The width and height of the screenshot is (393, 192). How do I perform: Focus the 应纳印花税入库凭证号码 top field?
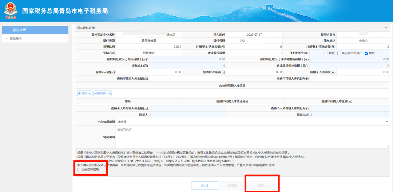[350, 79]
